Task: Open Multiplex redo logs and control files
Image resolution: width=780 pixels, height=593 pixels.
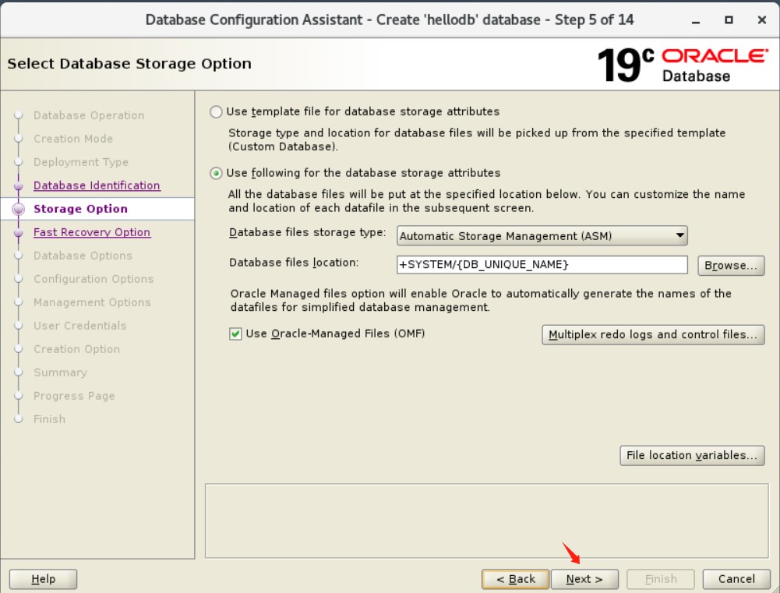Action: [653, 335]
